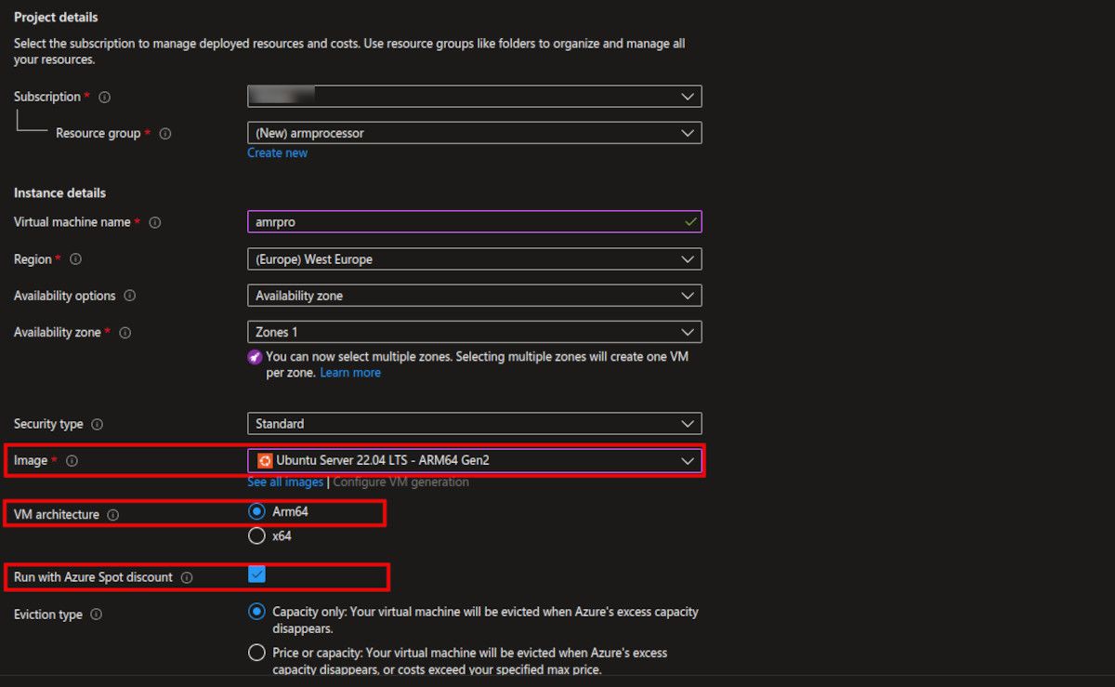Expand the Image dropdown list
Screen dimensions: 1115x687
point(474,460)
